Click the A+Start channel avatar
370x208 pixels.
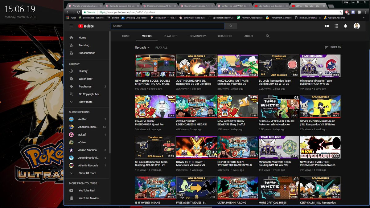click(71, 119)
